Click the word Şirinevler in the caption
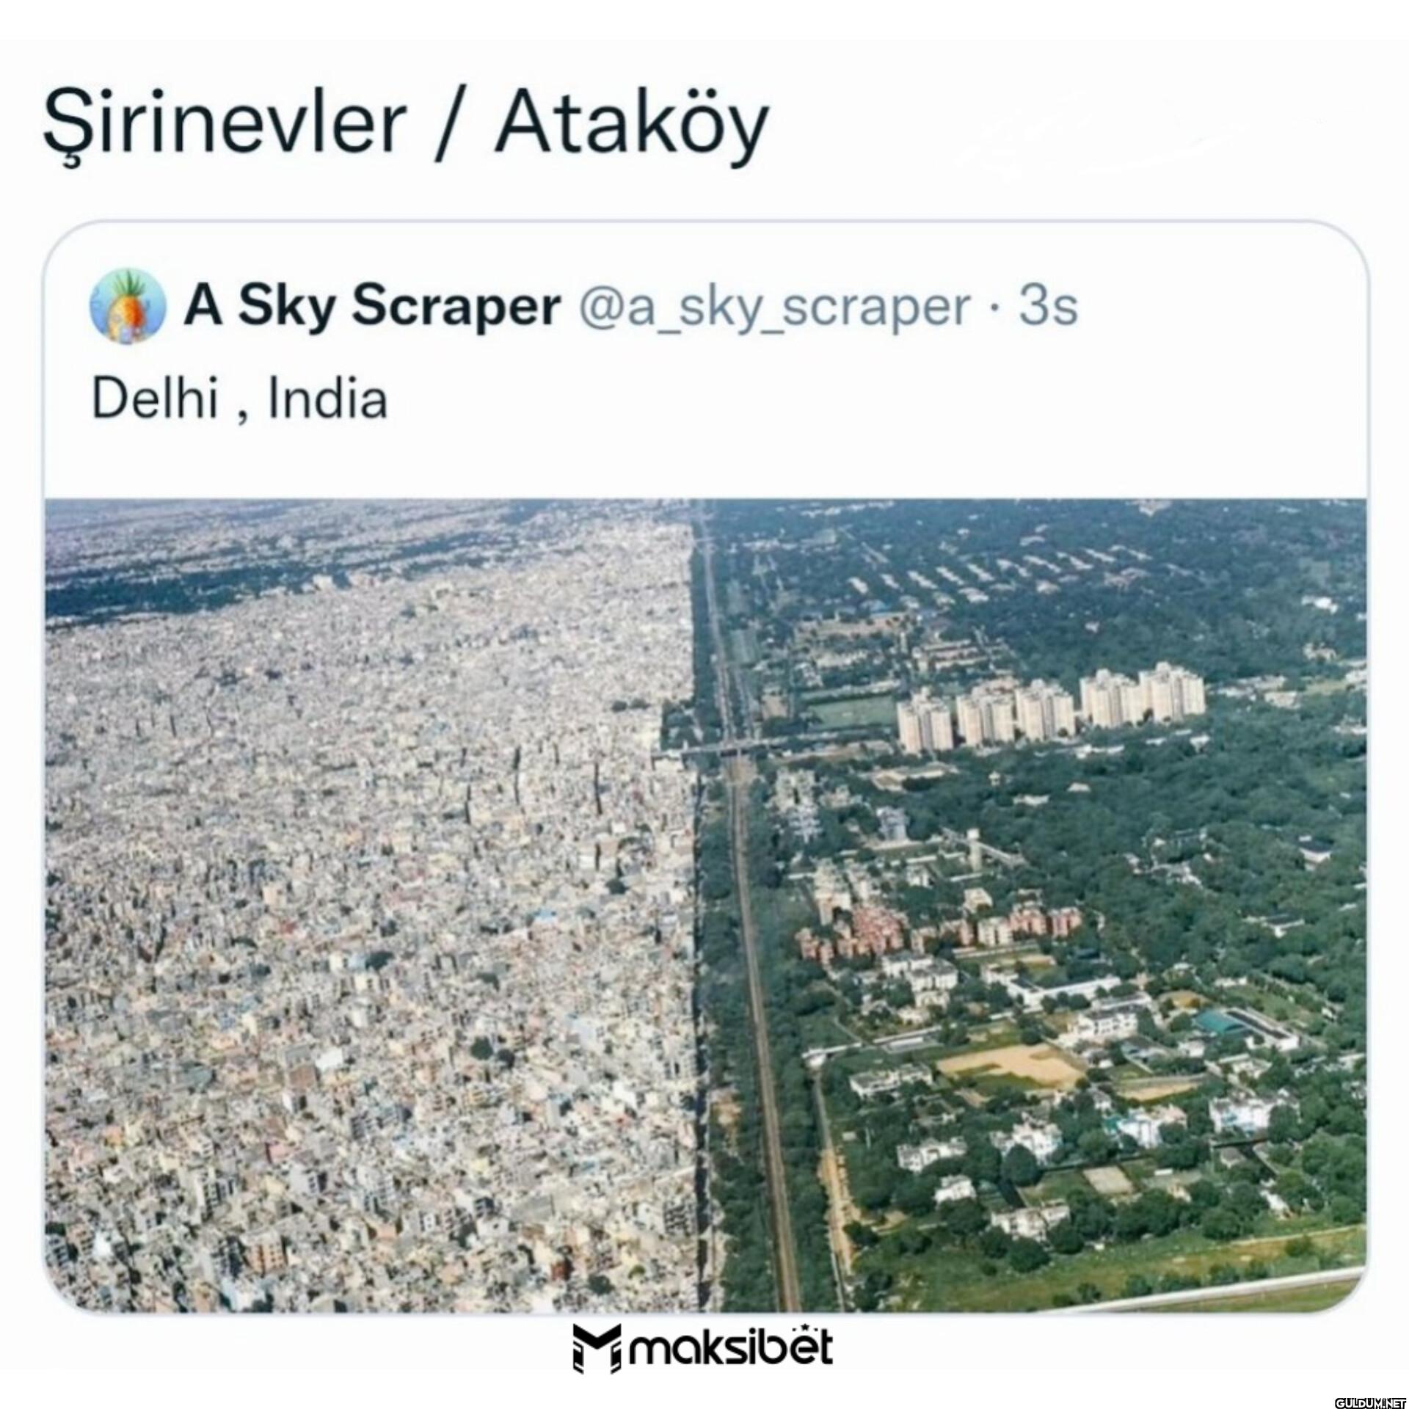This screenshot has height=1409, width=1409. tap(225, 125)
